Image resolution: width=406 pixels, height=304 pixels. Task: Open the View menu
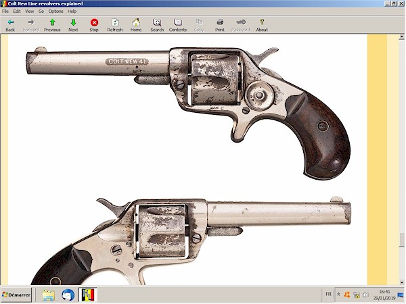coord(29,11)
